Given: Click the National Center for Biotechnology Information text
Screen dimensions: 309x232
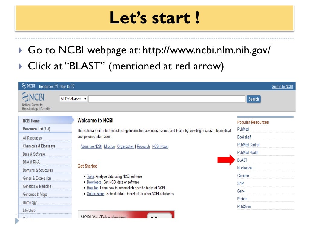Looking at the screenshot, I should [x=37, y=107].
